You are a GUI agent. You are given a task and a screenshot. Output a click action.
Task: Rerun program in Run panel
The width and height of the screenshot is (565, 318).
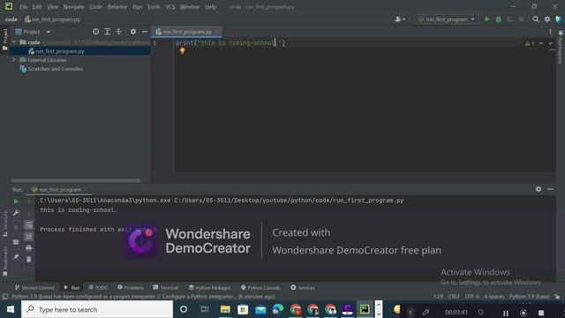coord(16,201)
